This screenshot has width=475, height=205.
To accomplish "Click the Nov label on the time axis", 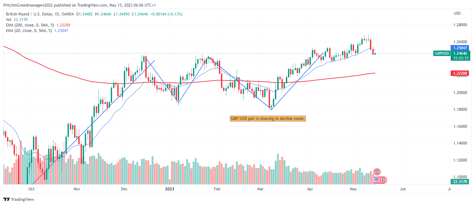I will point(77,189).
